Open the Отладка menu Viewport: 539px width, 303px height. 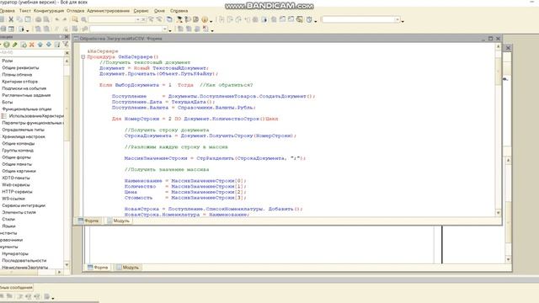75,11
